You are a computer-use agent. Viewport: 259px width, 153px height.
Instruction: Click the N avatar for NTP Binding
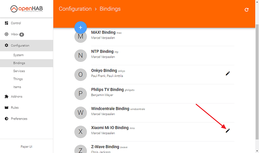[x=80, y=56]
